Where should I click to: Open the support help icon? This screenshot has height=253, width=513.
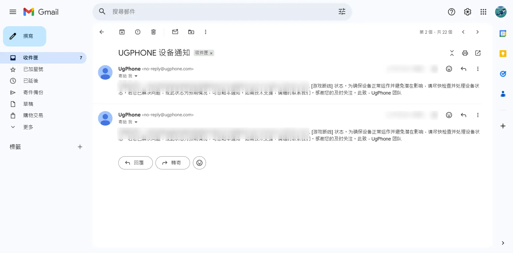coord(452,12)
